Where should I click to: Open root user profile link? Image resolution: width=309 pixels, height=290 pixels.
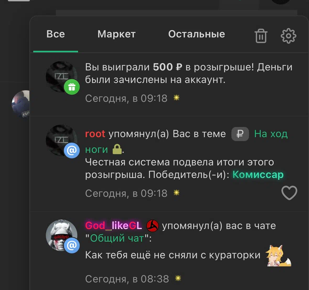click(95, 134)
